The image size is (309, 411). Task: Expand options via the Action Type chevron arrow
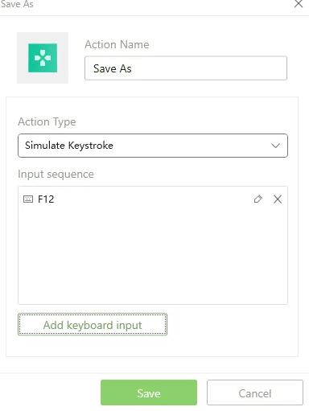[275, 146]
